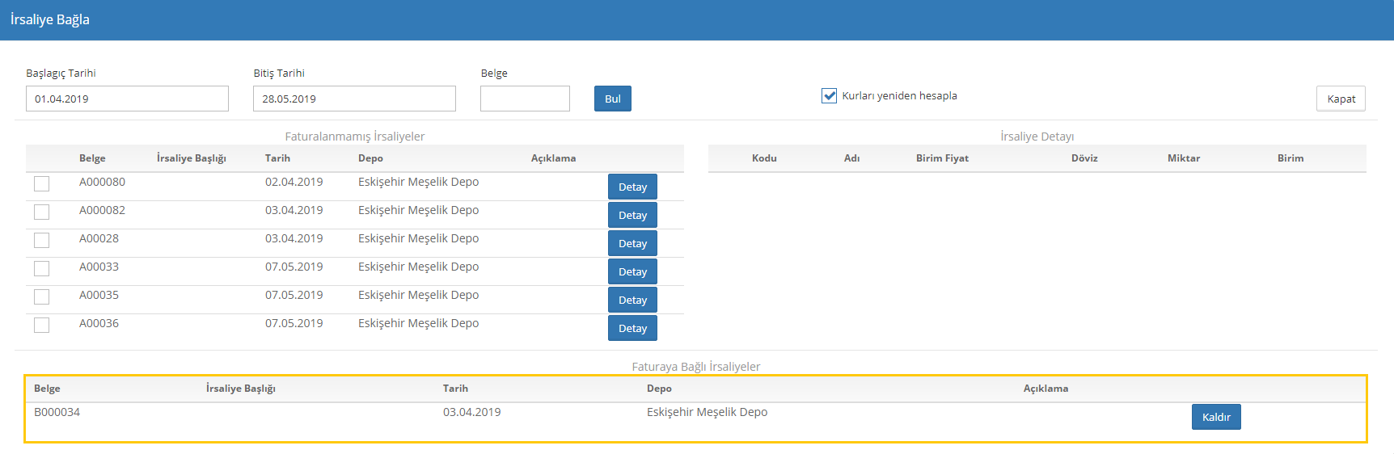Click the empty Belge input field
The width and height of the screenshot is (1394, 454).
(x=525, y=99)
